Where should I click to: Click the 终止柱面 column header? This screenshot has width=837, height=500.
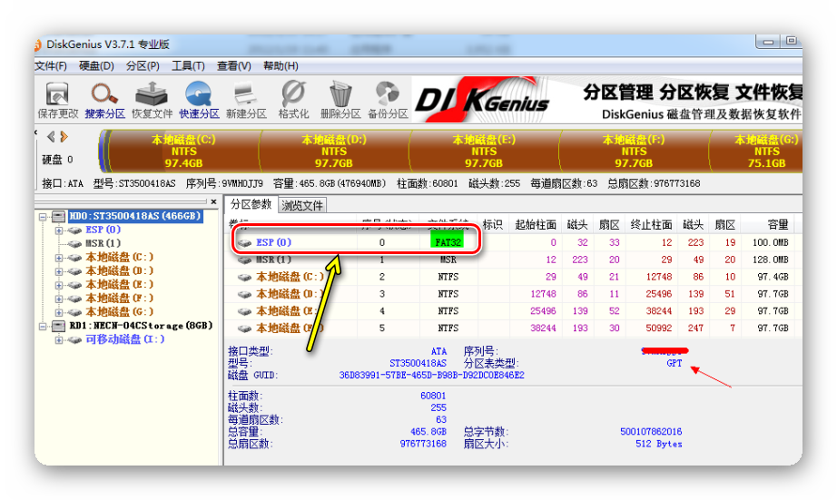click(x=651, y=225)
